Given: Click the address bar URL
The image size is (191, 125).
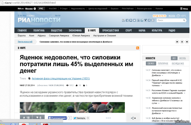Looking at the screenshot, I should tap(30, 3).
